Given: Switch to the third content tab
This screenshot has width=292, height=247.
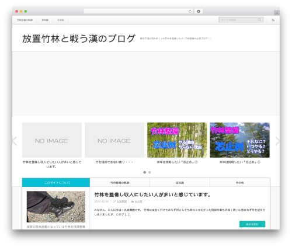Looking at the screenshot, I should click(180, 183).
